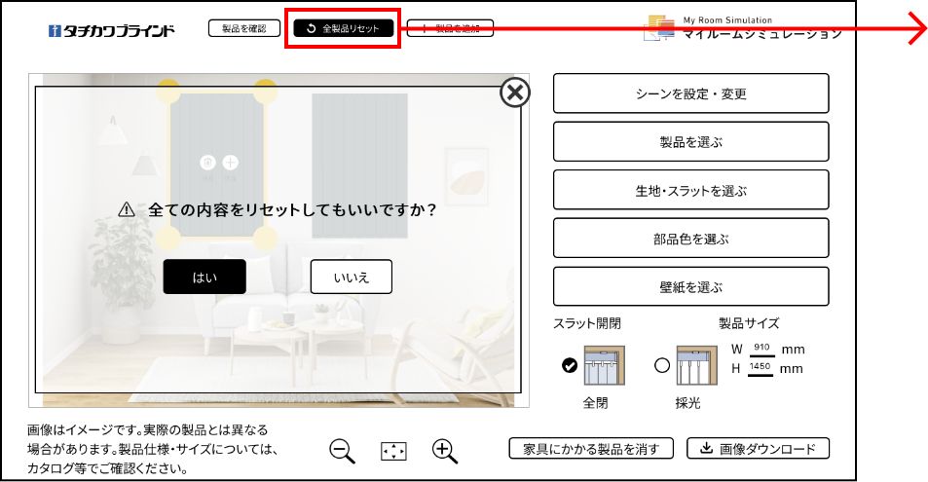Open 生地・スラットを選ぶ menu

click(x=690, y=191)
